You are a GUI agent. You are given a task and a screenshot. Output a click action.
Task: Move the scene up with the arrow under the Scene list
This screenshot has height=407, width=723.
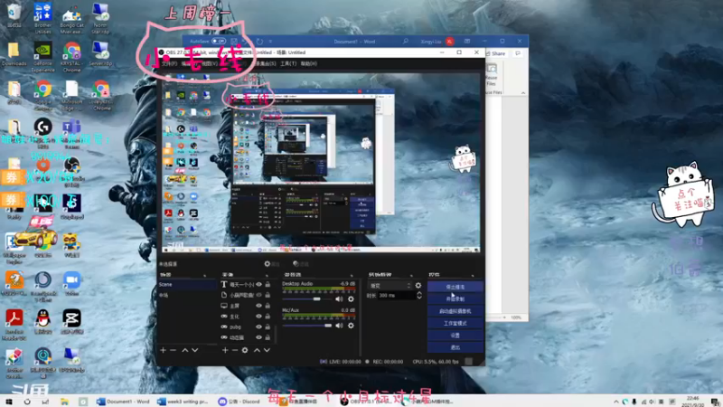(x=185, y=350)
